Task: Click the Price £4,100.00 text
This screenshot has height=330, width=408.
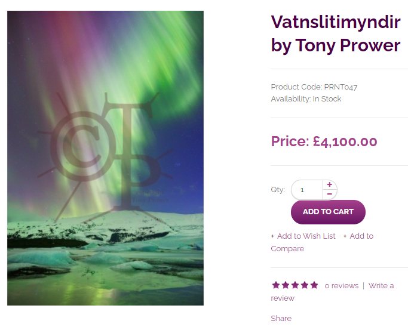Action: click(324, 141)
